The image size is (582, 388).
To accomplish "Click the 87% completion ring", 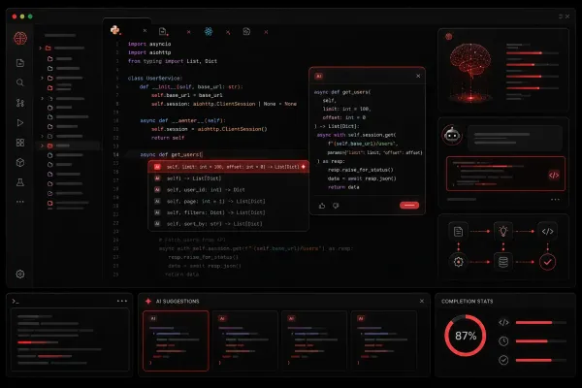I will coord(466,336).
